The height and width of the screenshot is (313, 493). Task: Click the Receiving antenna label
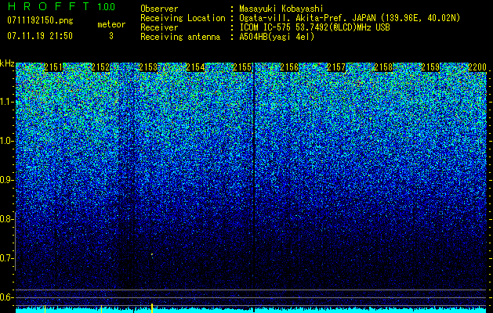(180, 37)
